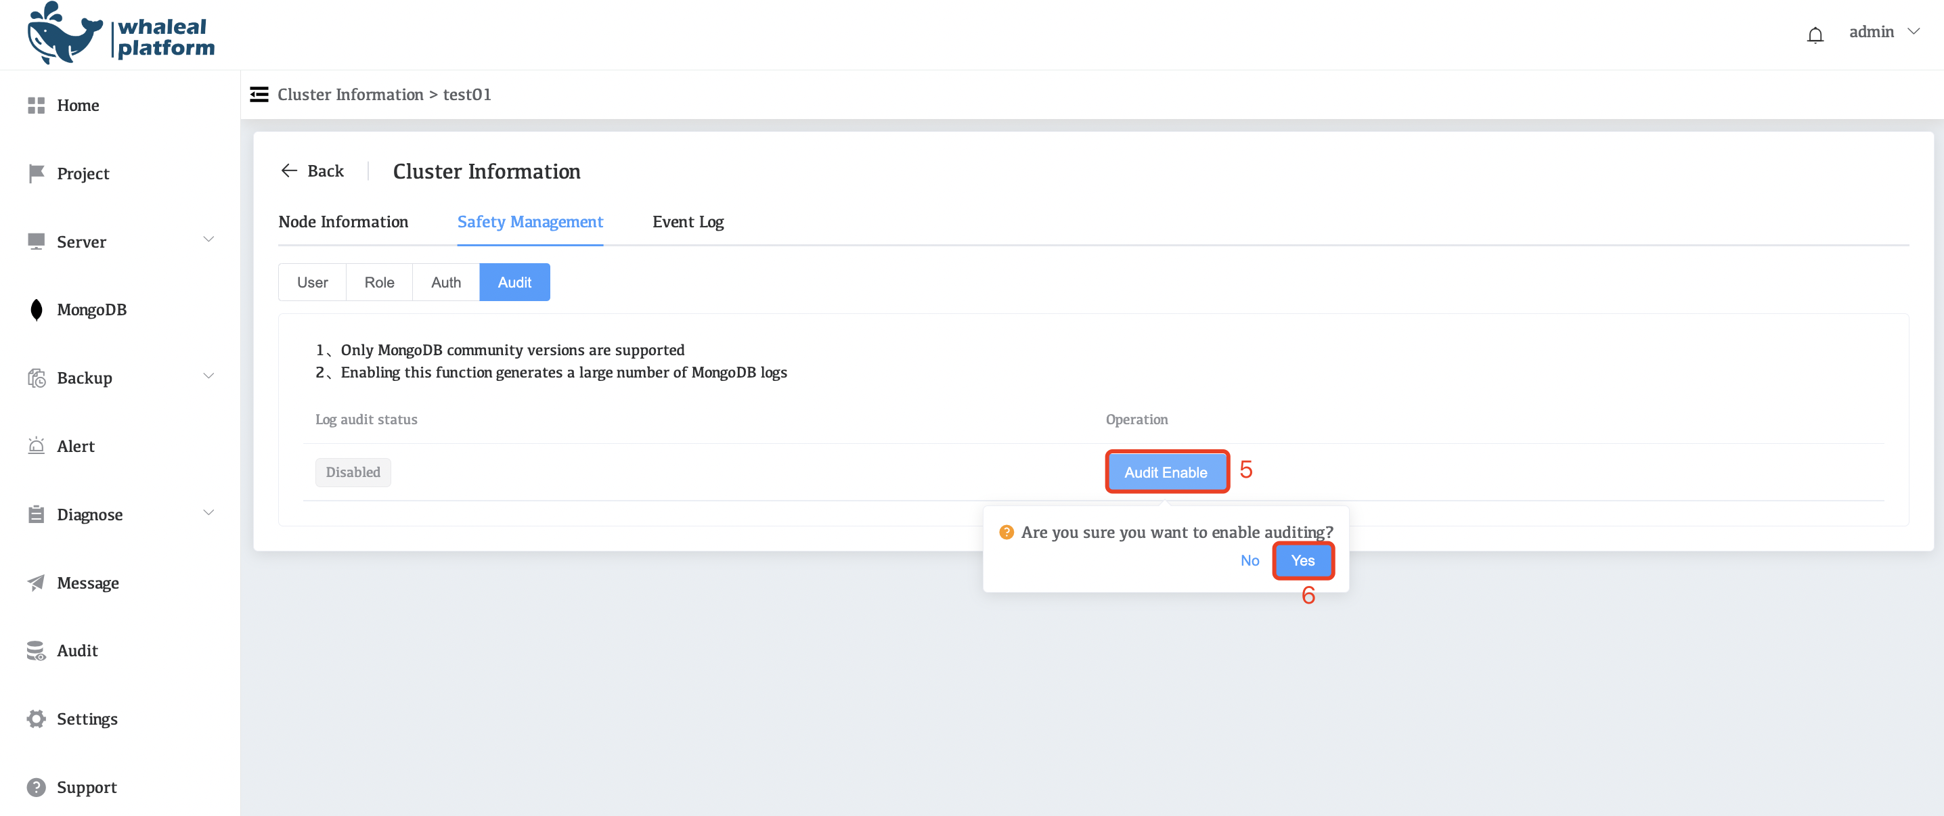Screen dimensions: 1944x816
Task: Click Yes to confirm enabling auditing
Action: tap(1302, 560)
